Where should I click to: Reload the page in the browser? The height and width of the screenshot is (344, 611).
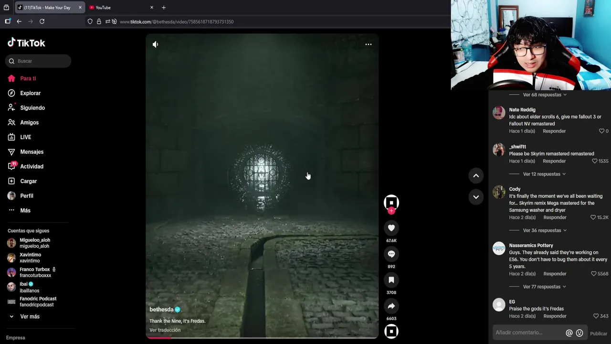coord(42,21)
